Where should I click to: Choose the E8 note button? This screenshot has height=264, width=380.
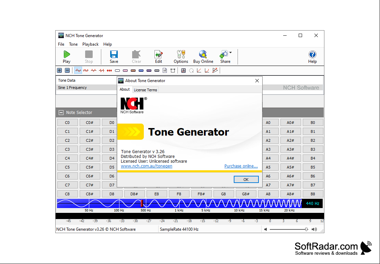[x=157, y=194]
